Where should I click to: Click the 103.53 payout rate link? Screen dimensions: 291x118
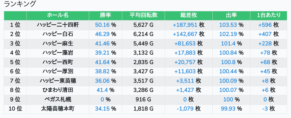(228, 25)
